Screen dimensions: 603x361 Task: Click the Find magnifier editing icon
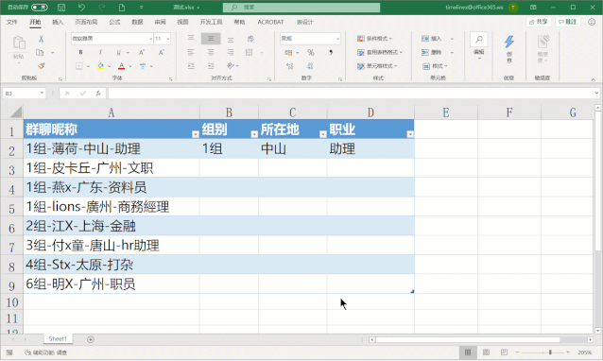(479, 39)
